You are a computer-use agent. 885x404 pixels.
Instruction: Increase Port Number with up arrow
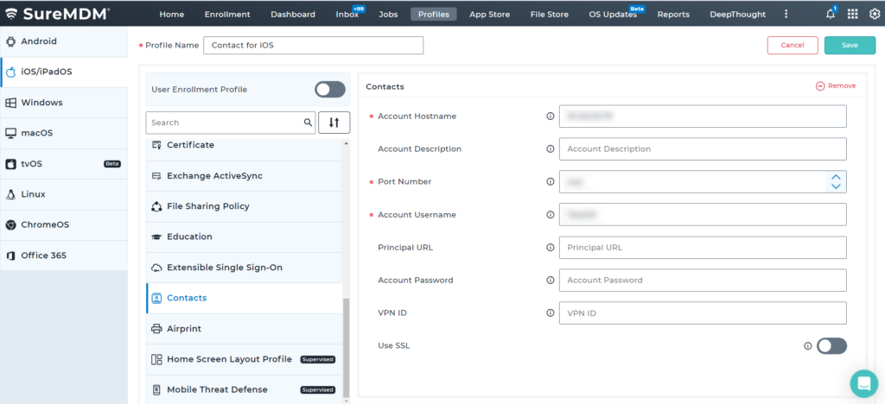(835, 177)
